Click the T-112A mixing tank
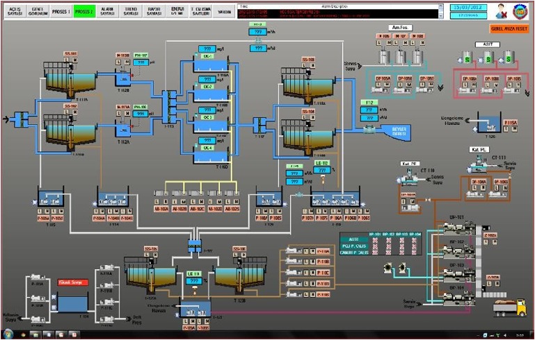 122,129
